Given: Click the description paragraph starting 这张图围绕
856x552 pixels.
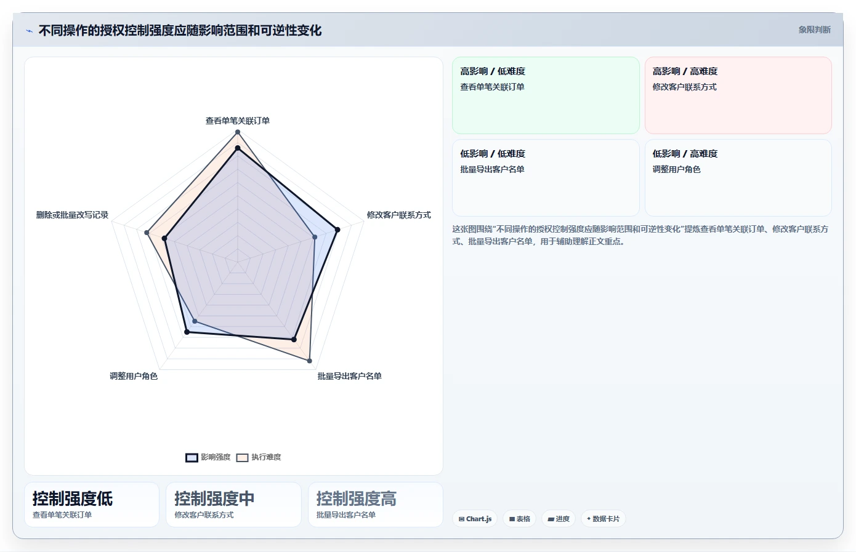Looking at the screenshot, I should point(640,235).
